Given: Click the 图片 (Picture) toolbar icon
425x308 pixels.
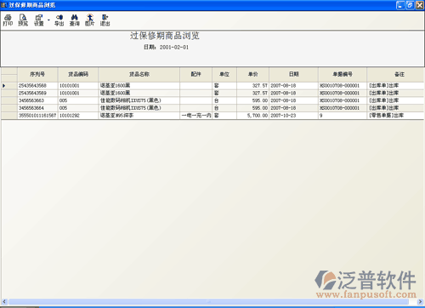Looking at the screenshot, I should [90, 20].
